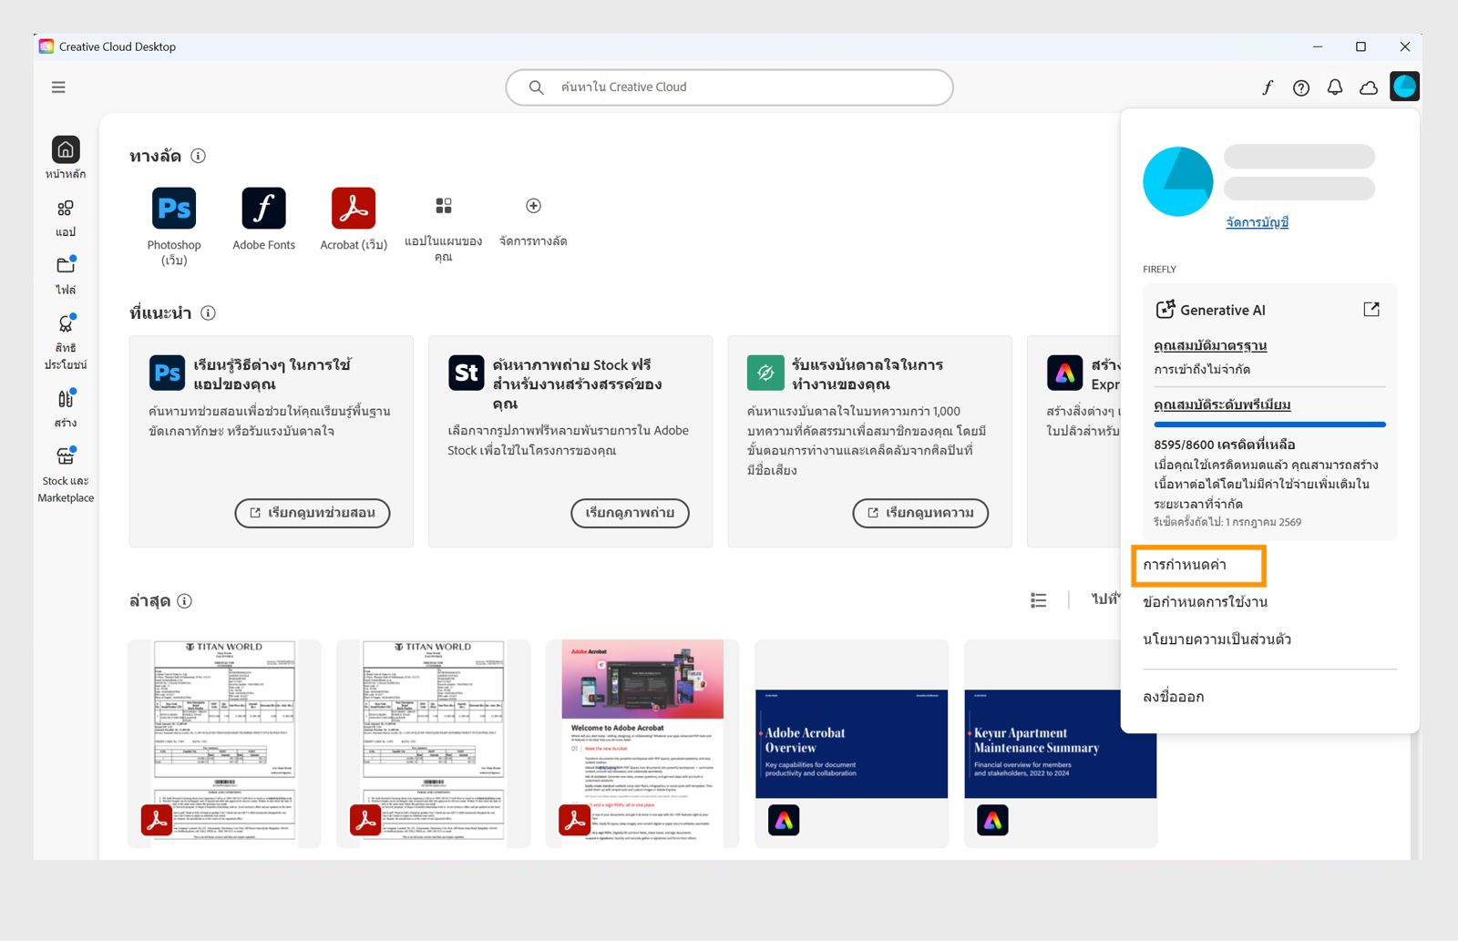Show notifications via bell icon

click(1335, 87)
